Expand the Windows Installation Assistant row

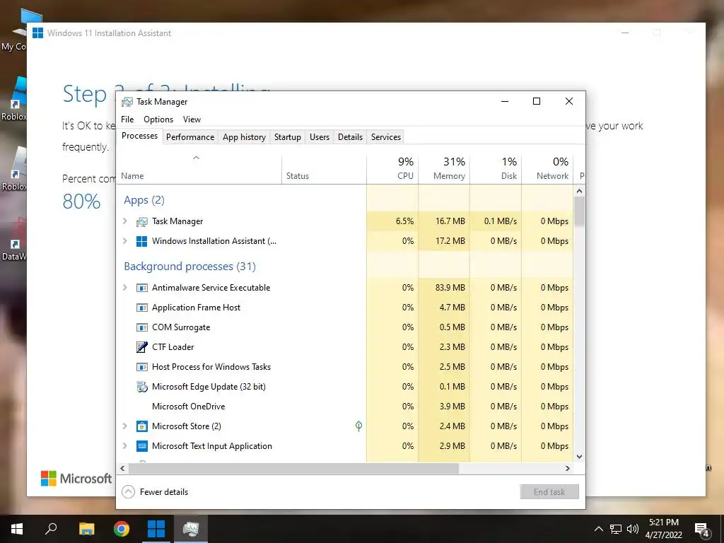click(124, 241)
